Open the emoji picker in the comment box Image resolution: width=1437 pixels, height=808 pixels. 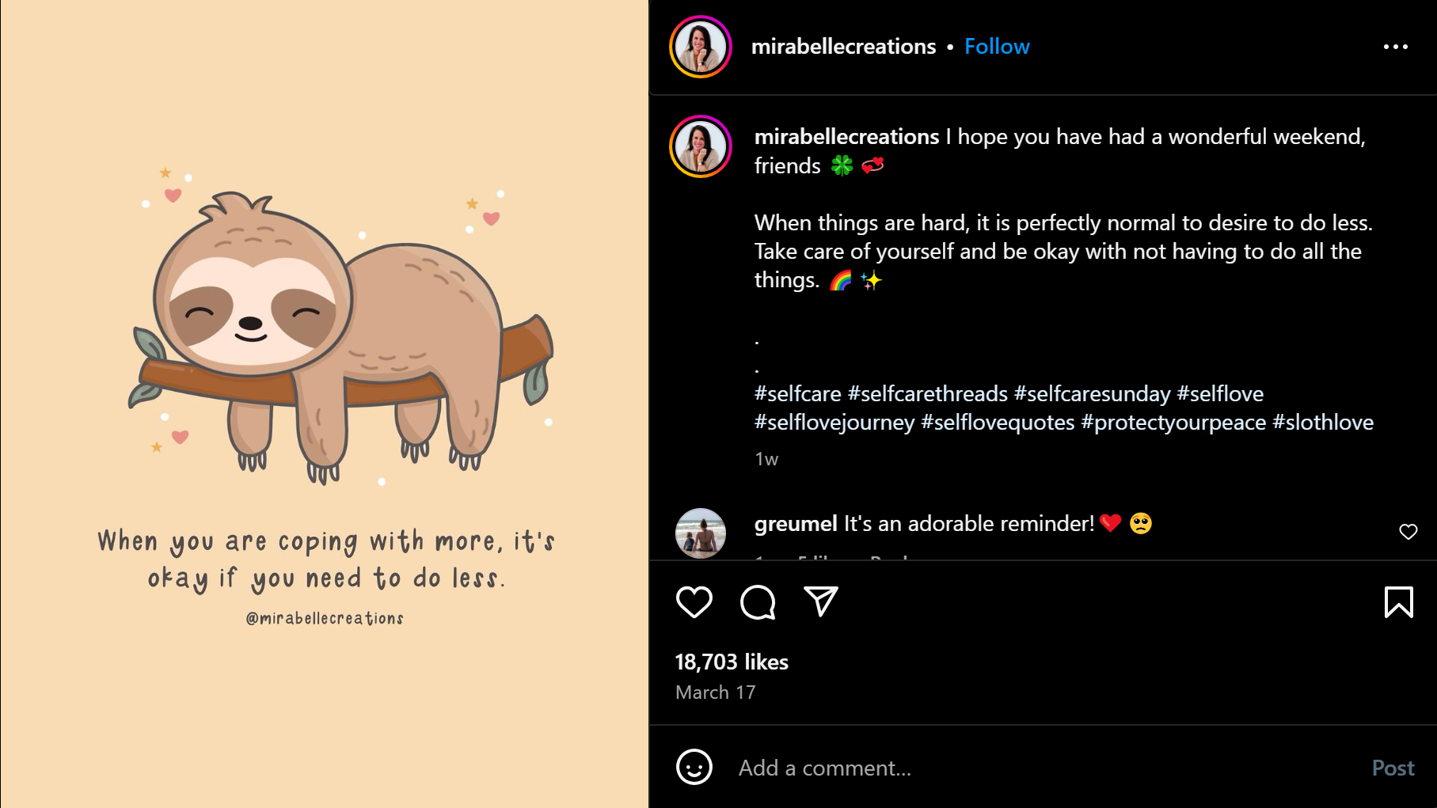[692, 767]
